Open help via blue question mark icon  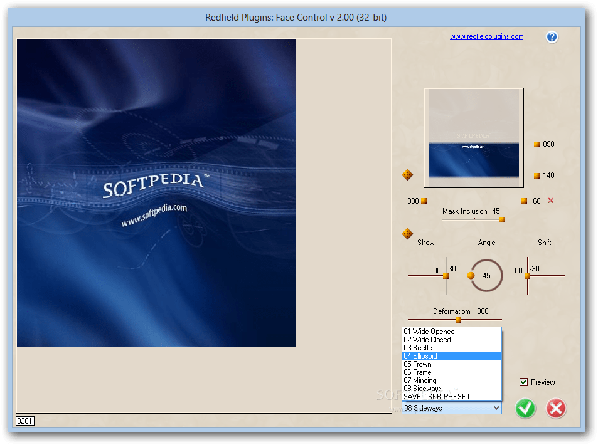[x=552, y=37]
